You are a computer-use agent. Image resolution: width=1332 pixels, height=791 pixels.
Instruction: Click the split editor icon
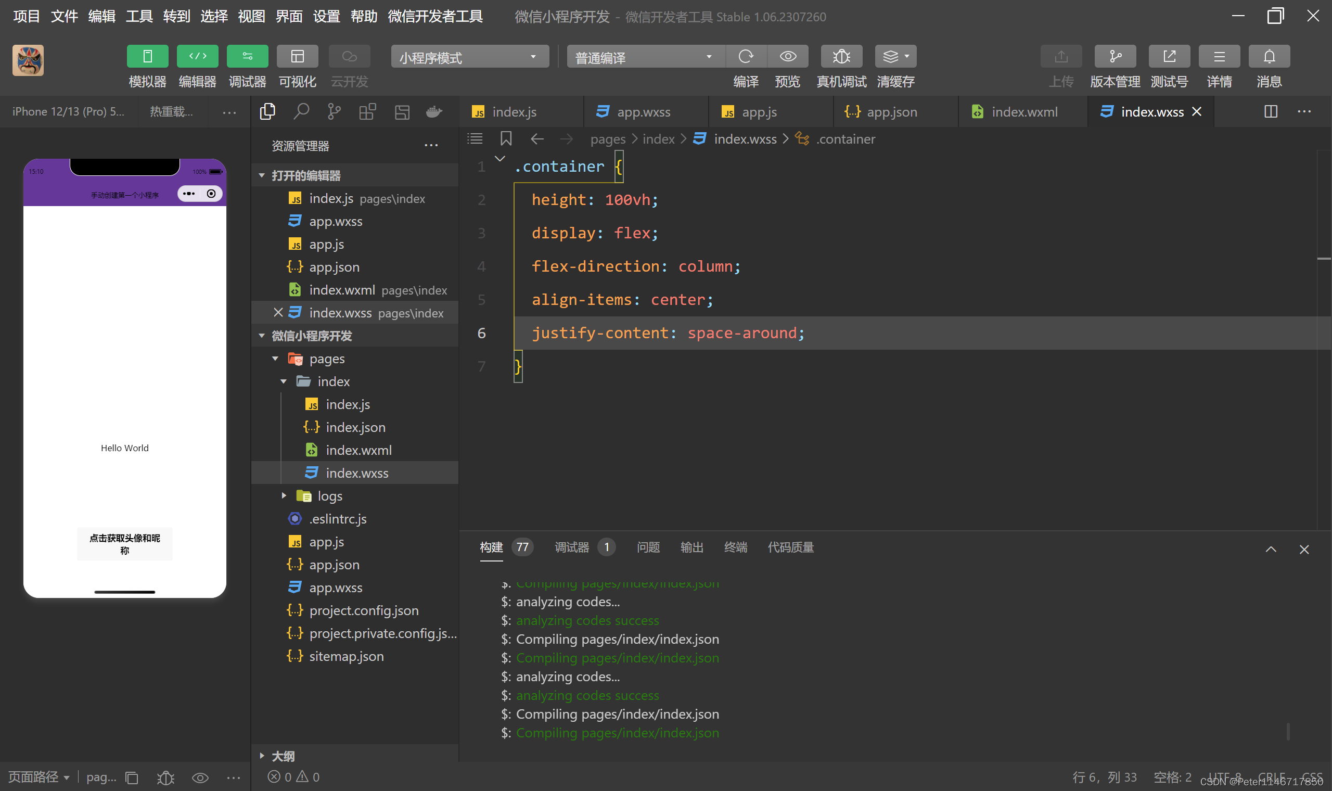click(x=1270, y=111)
